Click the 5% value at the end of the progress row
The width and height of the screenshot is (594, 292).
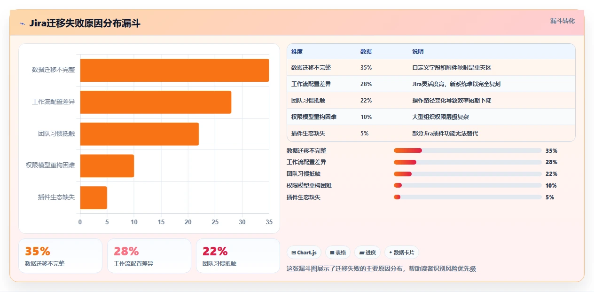coord(550,197)
